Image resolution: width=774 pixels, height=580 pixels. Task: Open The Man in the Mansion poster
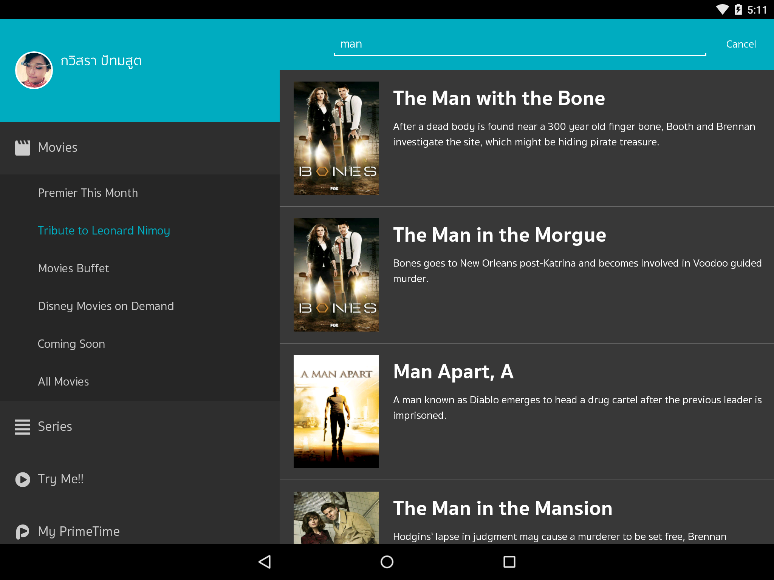click(336, 518)
